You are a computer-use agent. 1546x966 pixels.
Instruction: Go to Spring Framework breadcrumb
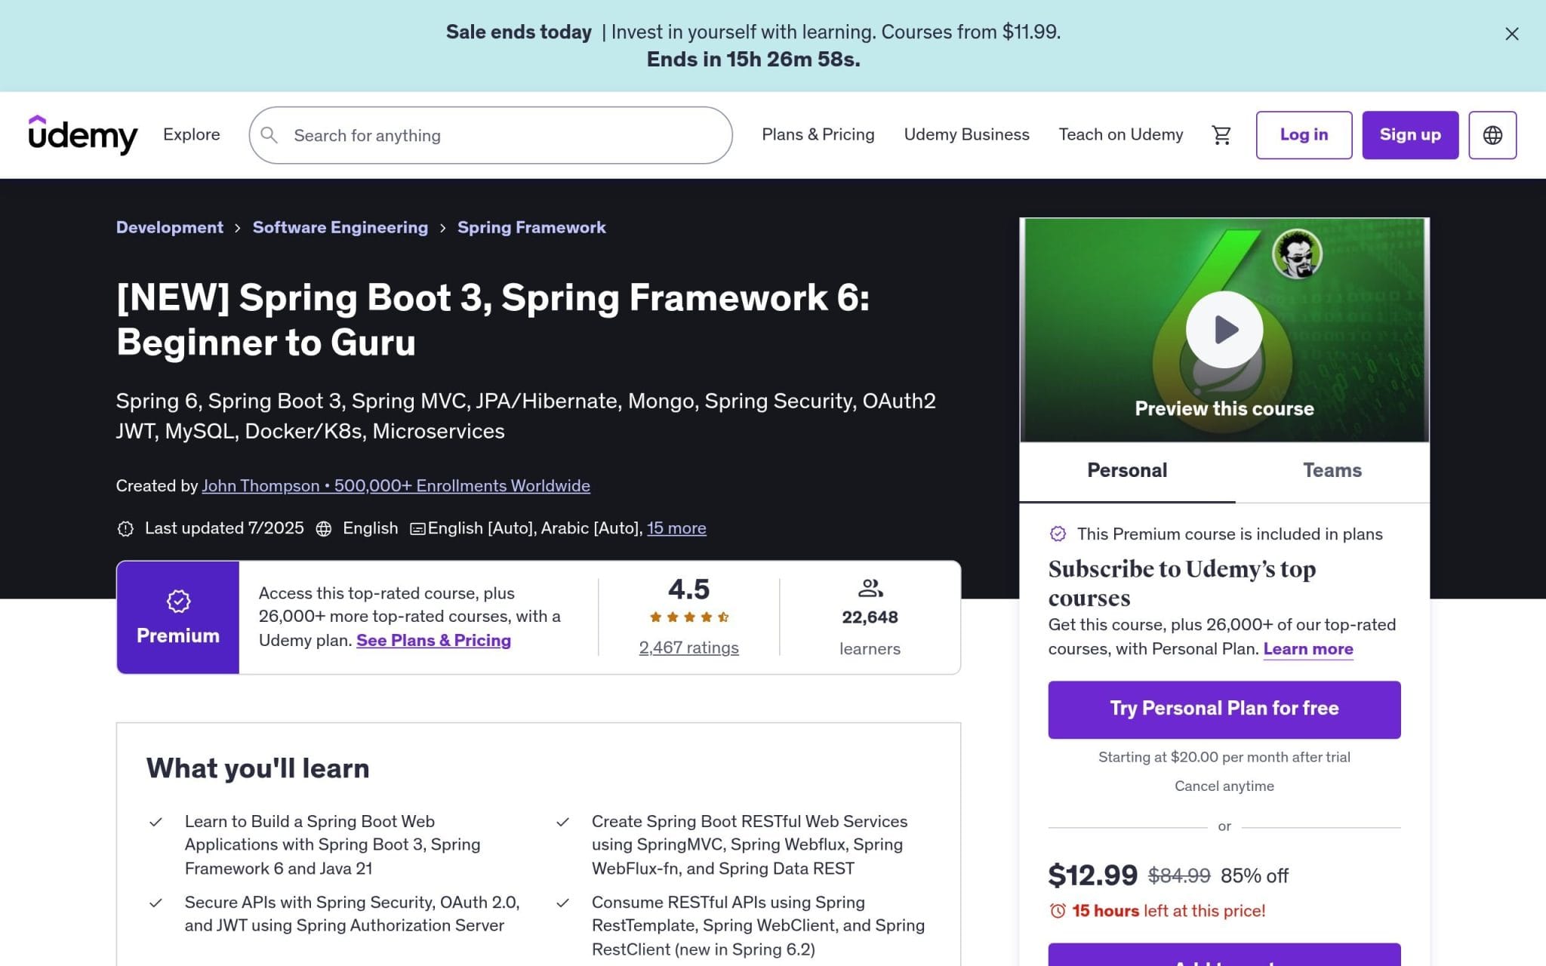pos(531,227)
